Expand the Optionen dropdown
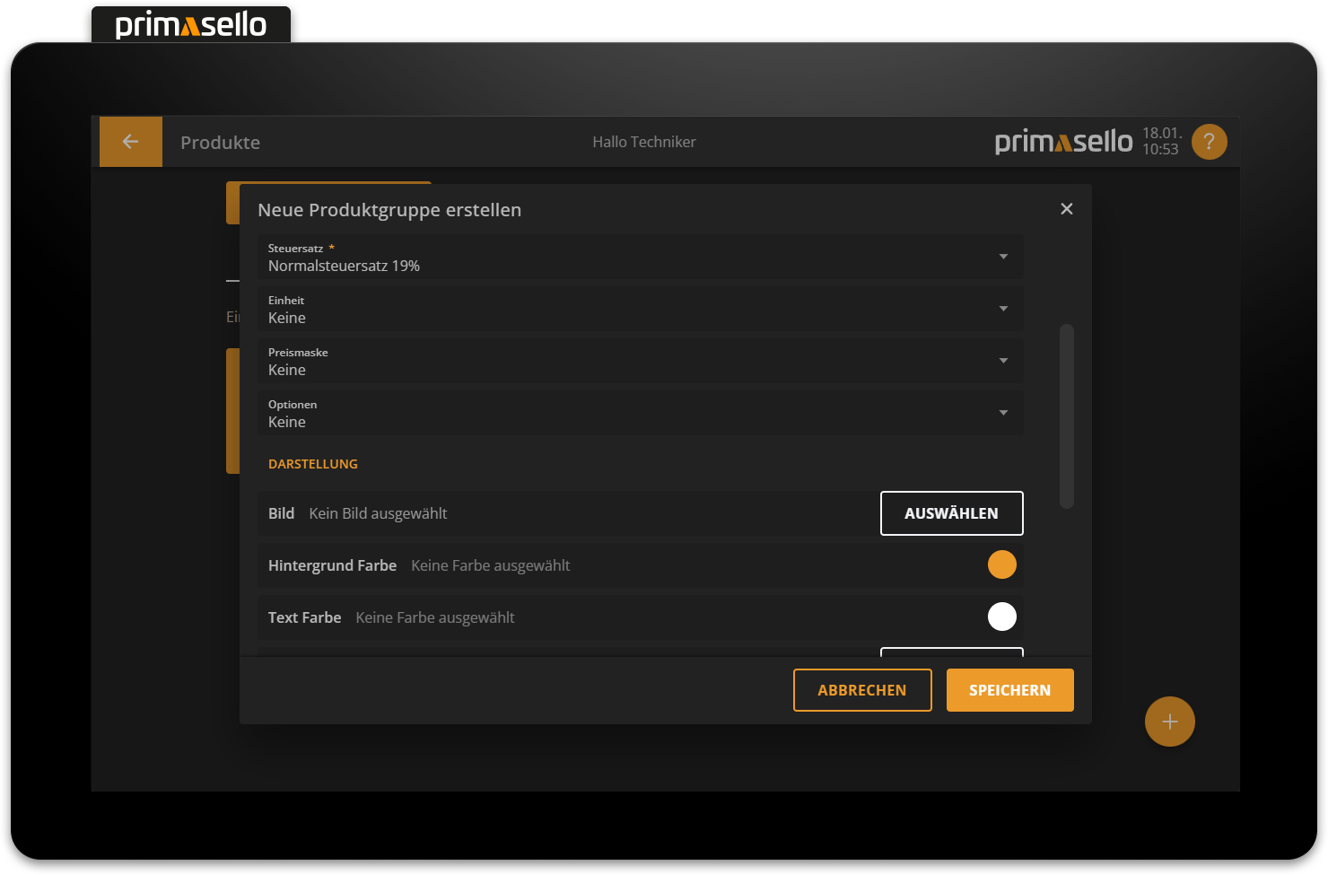 point(640,414)
